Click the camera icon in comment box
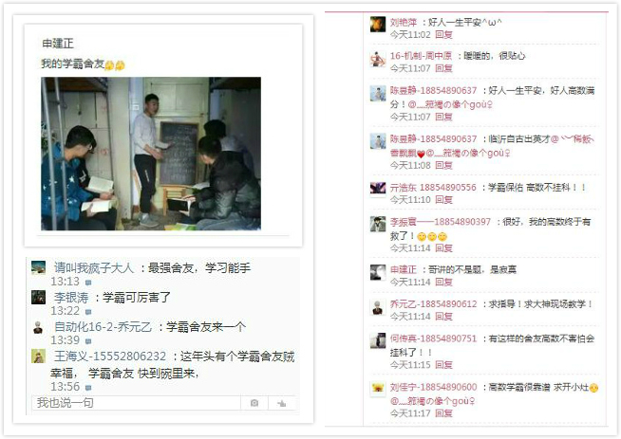The image size is (621, 439). tap(254, 403)
